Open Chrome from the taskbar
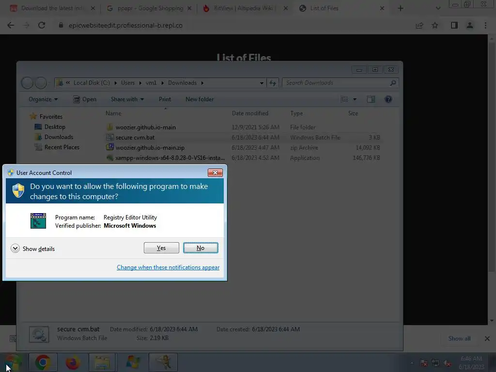The height and width of the screenshot is (372, 496). [43, 362]
